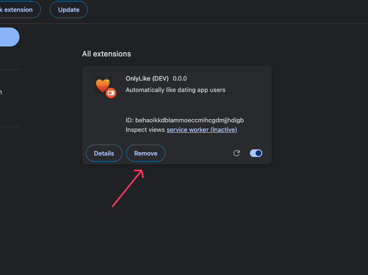Click the extension ID string
Image resolution: width=368 pixels, height=275 pixels.
[189, 120]
